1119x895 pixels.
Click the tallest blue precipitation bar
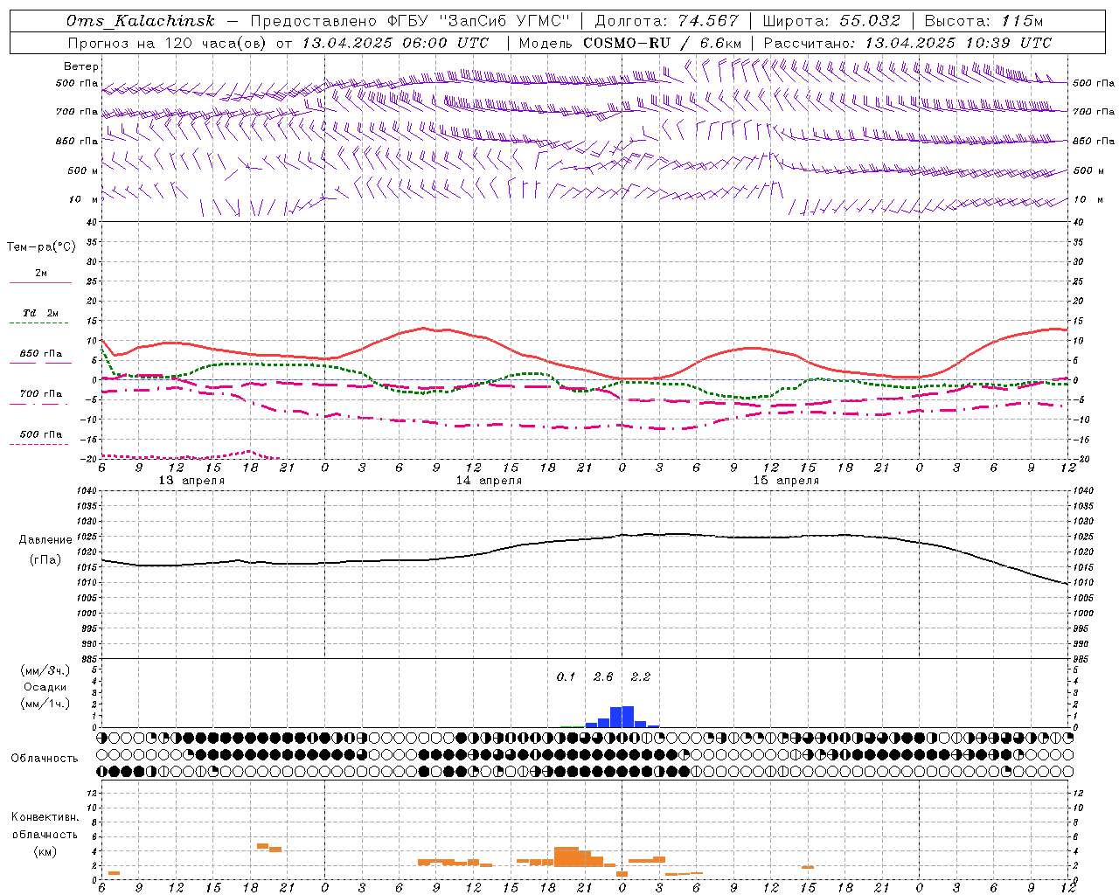[628, 717]
